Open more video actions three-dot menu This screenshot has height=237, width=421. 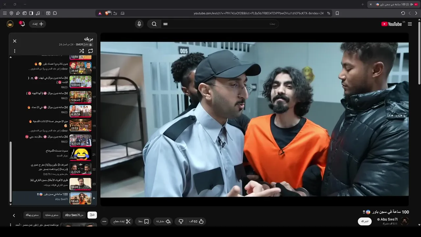(x=104, y=222)
